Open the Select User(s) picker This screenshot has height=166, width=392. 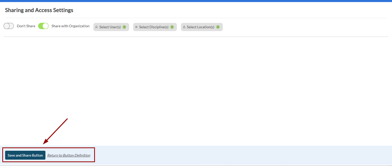(111, 27)
